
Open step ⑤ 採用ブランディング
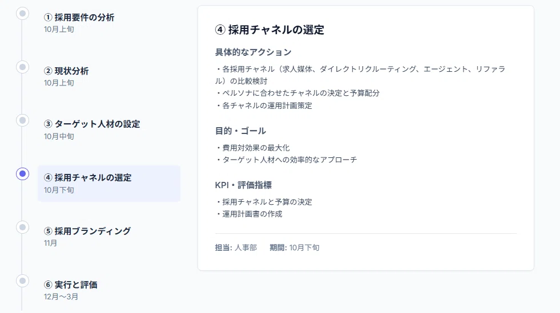point(109,237)
